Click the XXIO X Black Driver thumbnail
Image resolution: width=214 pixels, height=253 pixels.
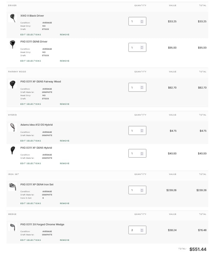click(12, 18)
